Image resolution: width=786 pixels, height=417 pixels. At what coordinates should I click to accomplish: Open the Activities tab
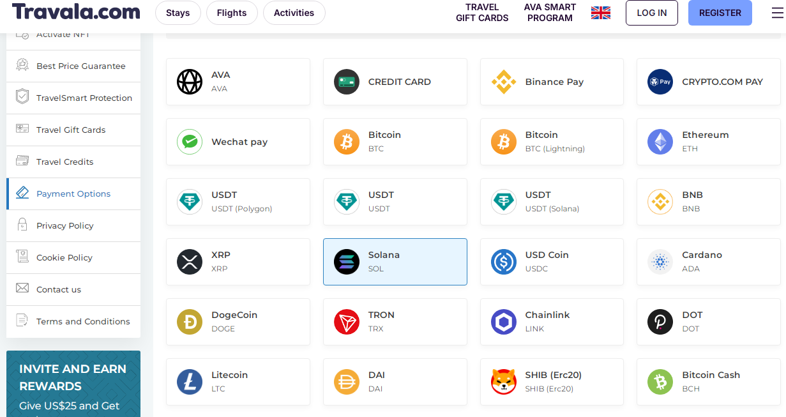[x=294, y=13]
